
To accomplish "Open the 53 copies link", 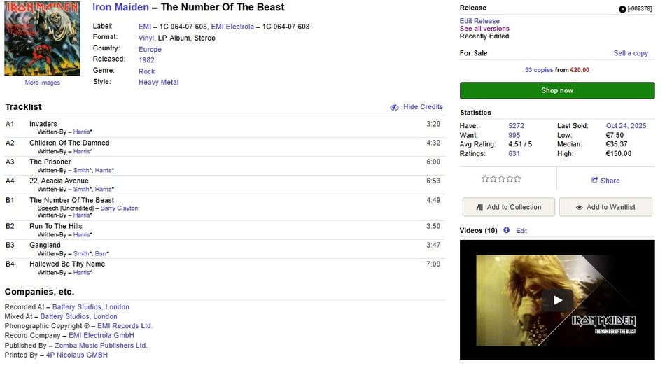I will (x=539, y=70).
